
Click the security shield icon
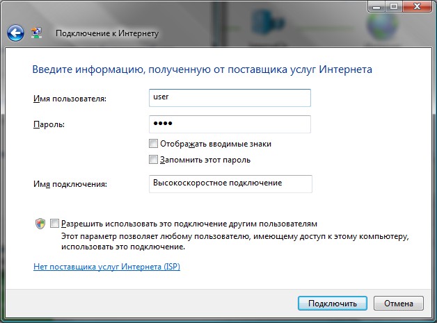tap(40, 224)
